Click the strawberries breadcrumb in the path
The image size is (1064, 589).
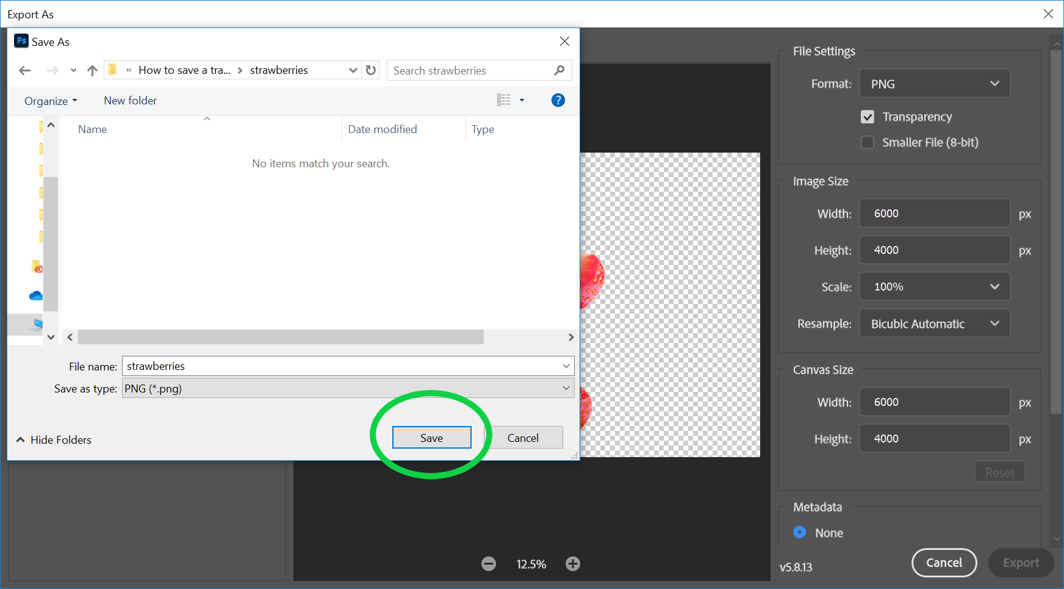[x=279, y=70]
